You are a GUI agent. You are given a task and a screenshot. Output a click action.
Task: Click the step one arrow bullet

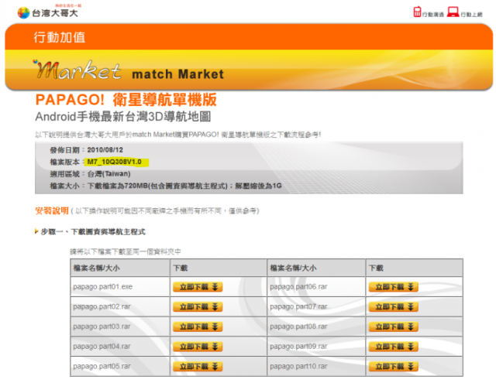(x=36, y=231)
